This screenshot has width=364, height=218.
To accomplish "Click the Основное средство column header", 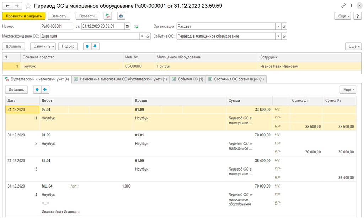I will 72,57.
